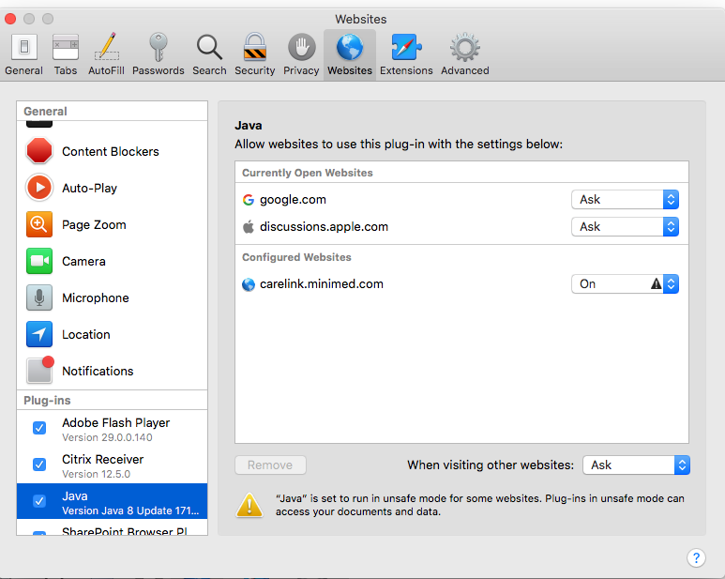
Task: Select the Page Zoom row label
Action: tap(94, 225)
